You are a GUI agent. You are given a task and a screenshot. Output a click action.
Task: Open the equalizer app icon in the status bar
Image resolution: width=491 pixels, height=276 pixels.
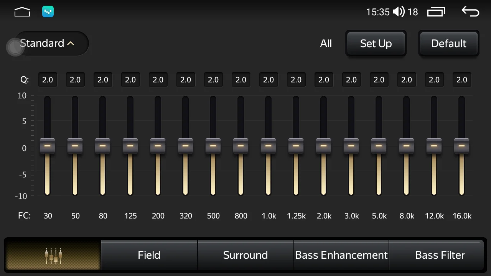(x=48, y=12)
